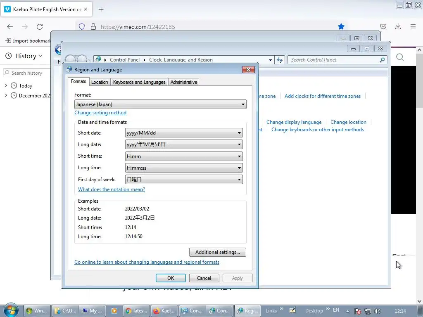This screenshot has width=423, height=317.
Task: Click Change keyboards or other input methods
Action: 318,130
